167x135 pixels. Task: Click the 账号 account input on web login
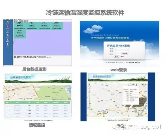pyautogui.click(x=122, y=49)
